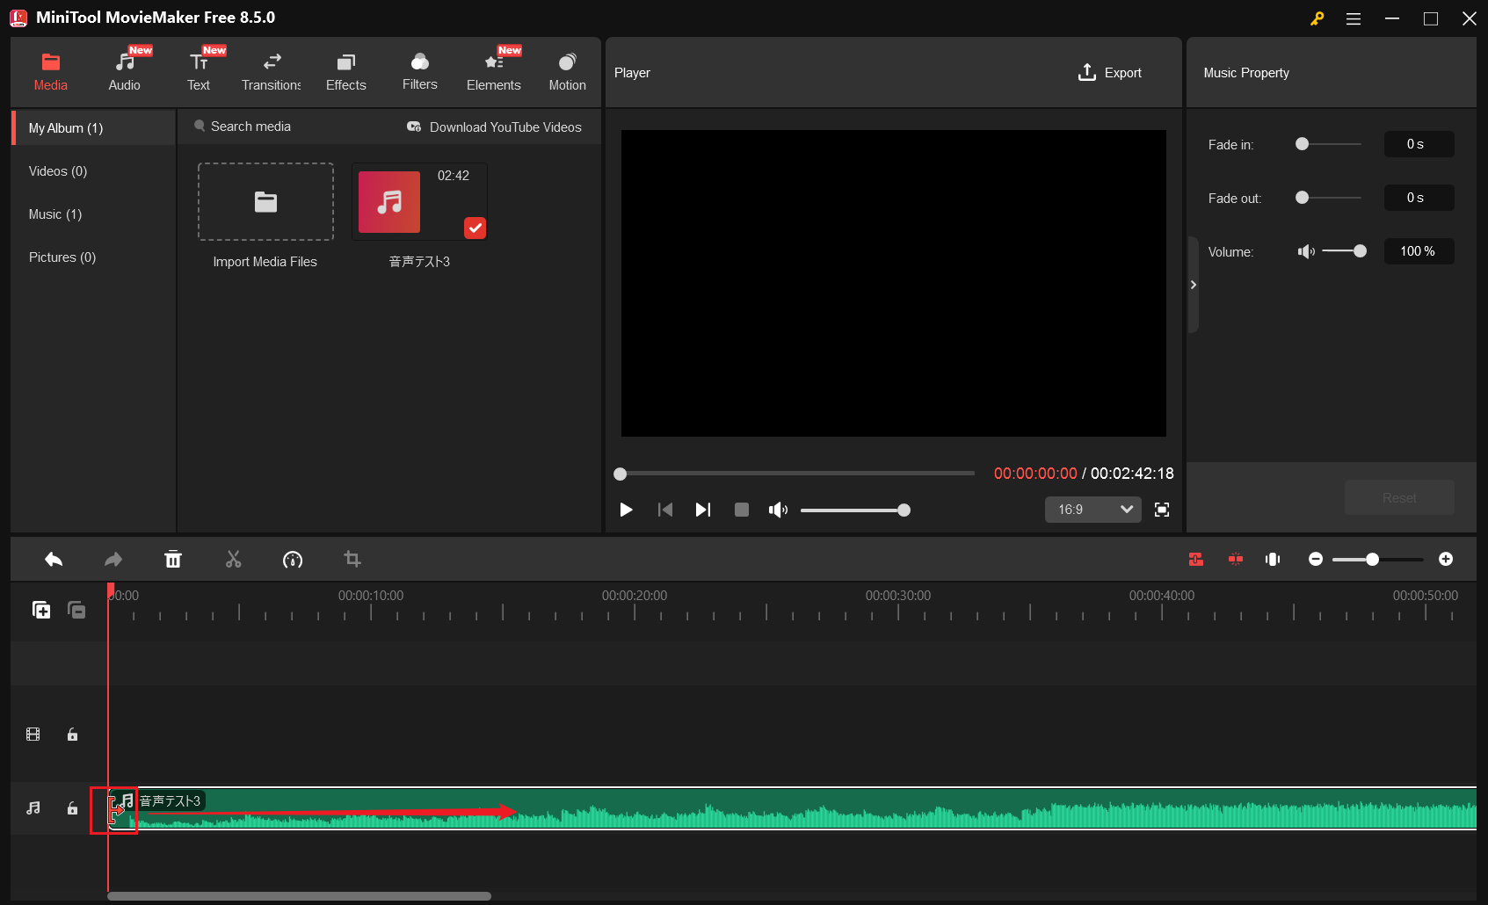Select the Motion panel icon

pyautogui.click(x=567, y=70)
